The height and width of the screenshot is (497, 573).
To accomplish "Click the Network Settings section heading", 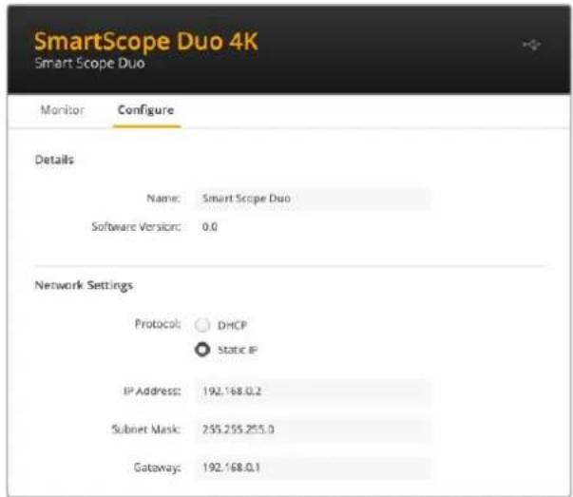I will tap(84, 285).
